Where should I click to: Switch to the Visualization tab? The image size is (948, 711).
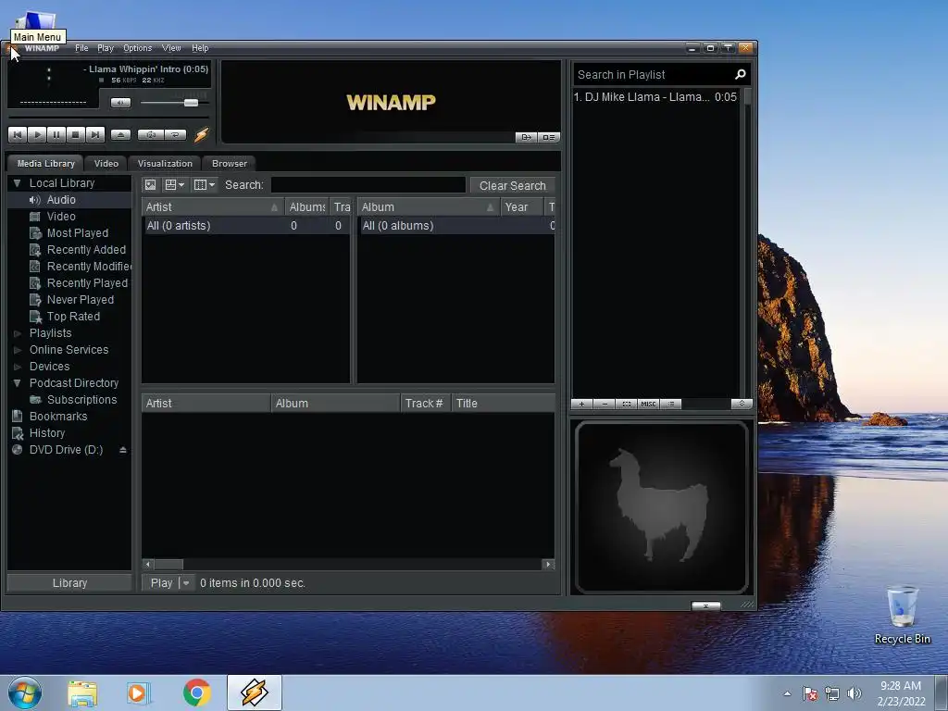click(x=165, y=163)
